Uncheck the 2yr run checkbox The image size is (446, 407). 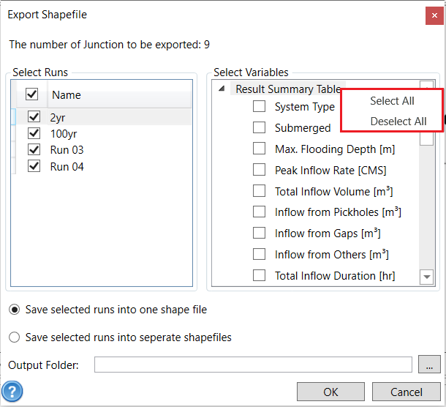34,116
